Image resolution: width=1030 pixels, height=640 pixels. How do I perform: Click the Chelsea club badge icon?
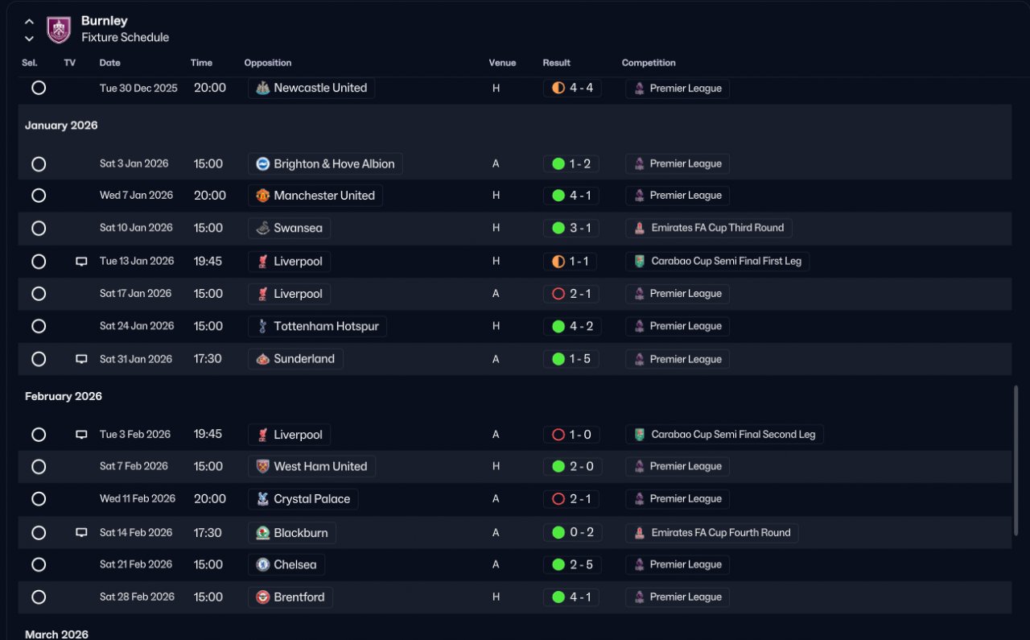[262, 565]
